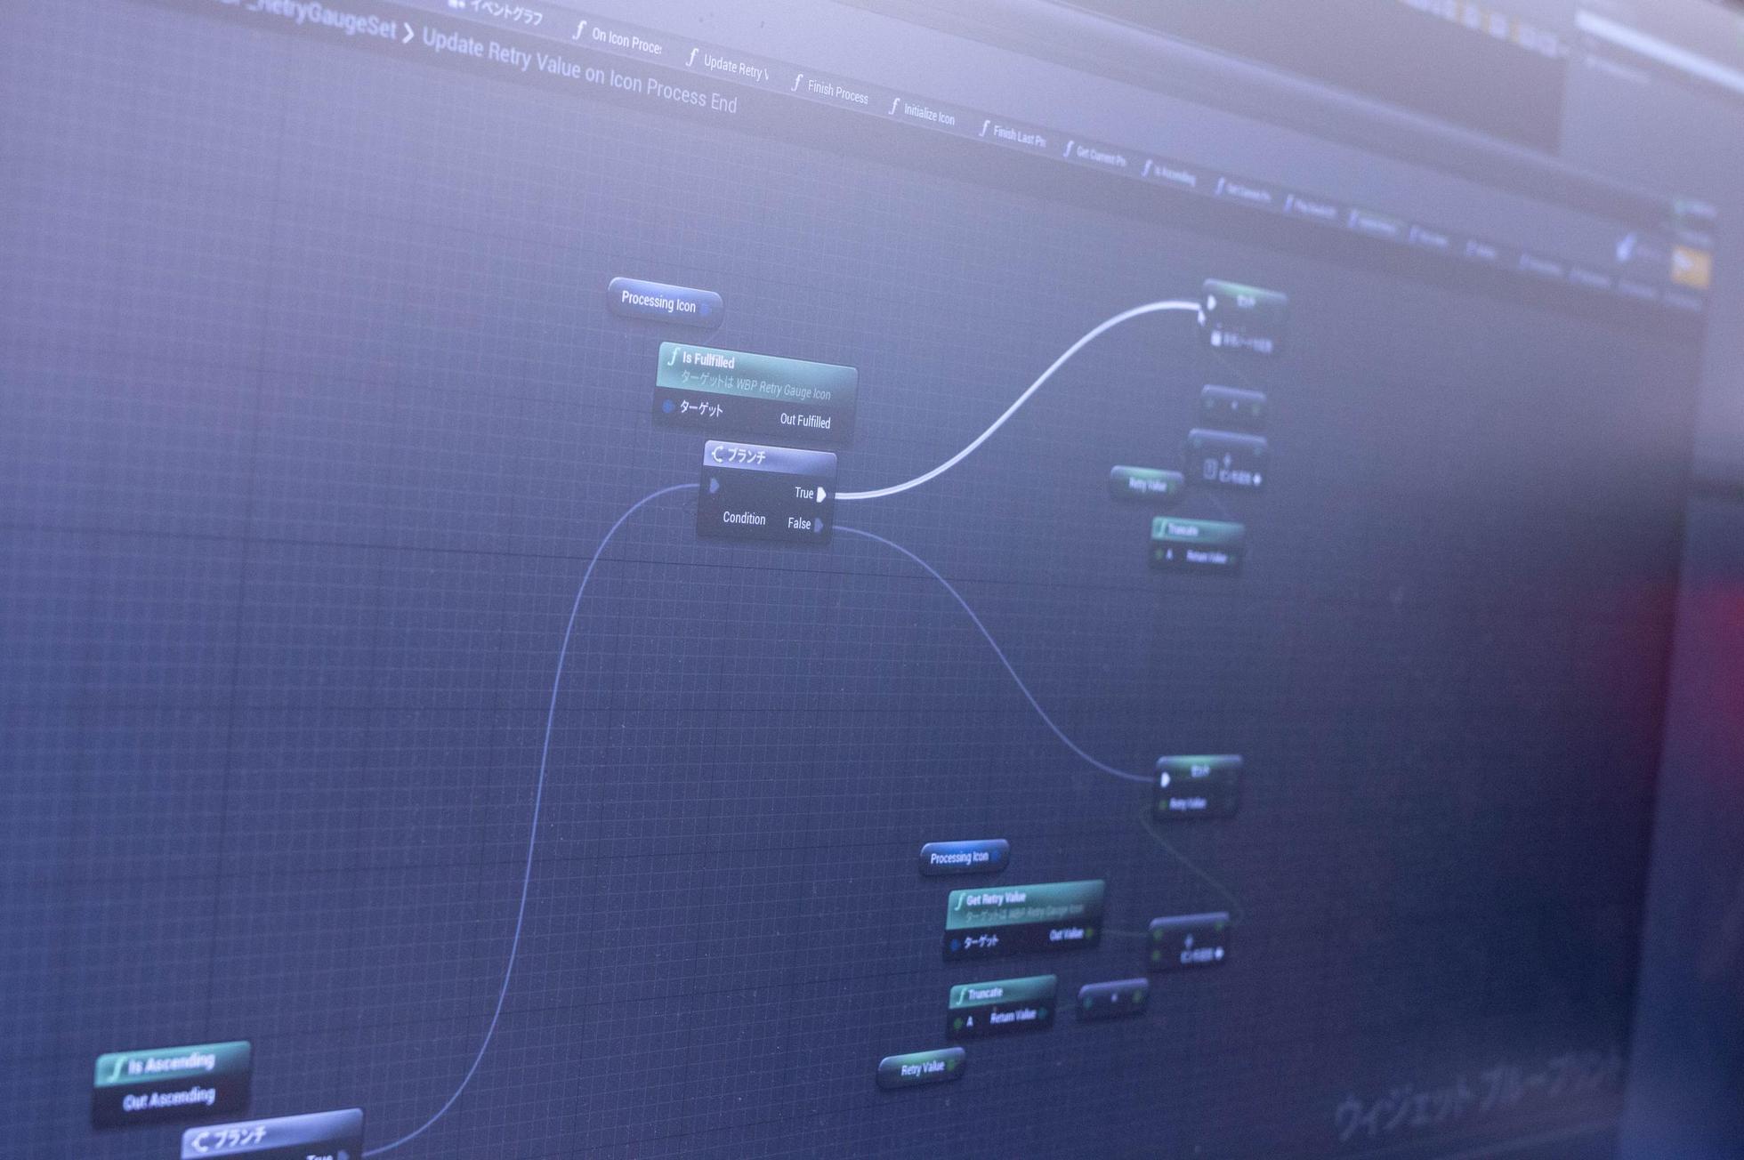1744x1160 pixels.
Task: Click the Out Fulfilled output pin
Action: click(839, 423)
